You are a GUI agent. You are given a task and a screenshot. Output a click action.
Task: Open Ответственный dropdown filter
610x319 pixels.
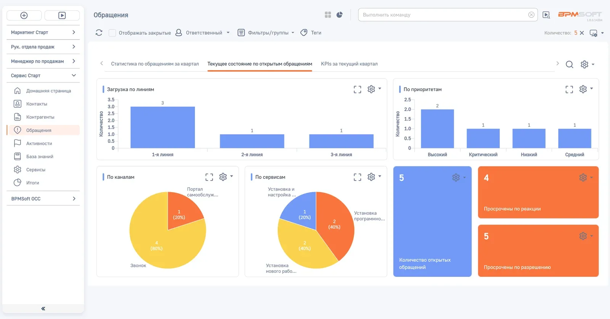[x=202, y=33]
